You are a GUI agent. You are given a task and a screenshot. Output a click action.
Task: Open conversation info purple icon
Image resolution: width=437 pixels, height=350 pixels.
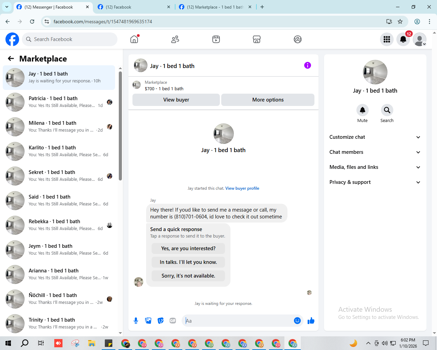point(308,65)
